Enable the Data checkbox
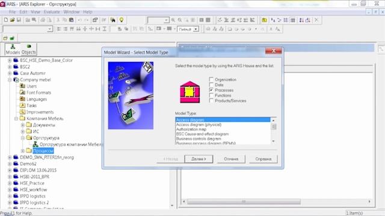This screenshot has height=216, width=385. (211, 85)
